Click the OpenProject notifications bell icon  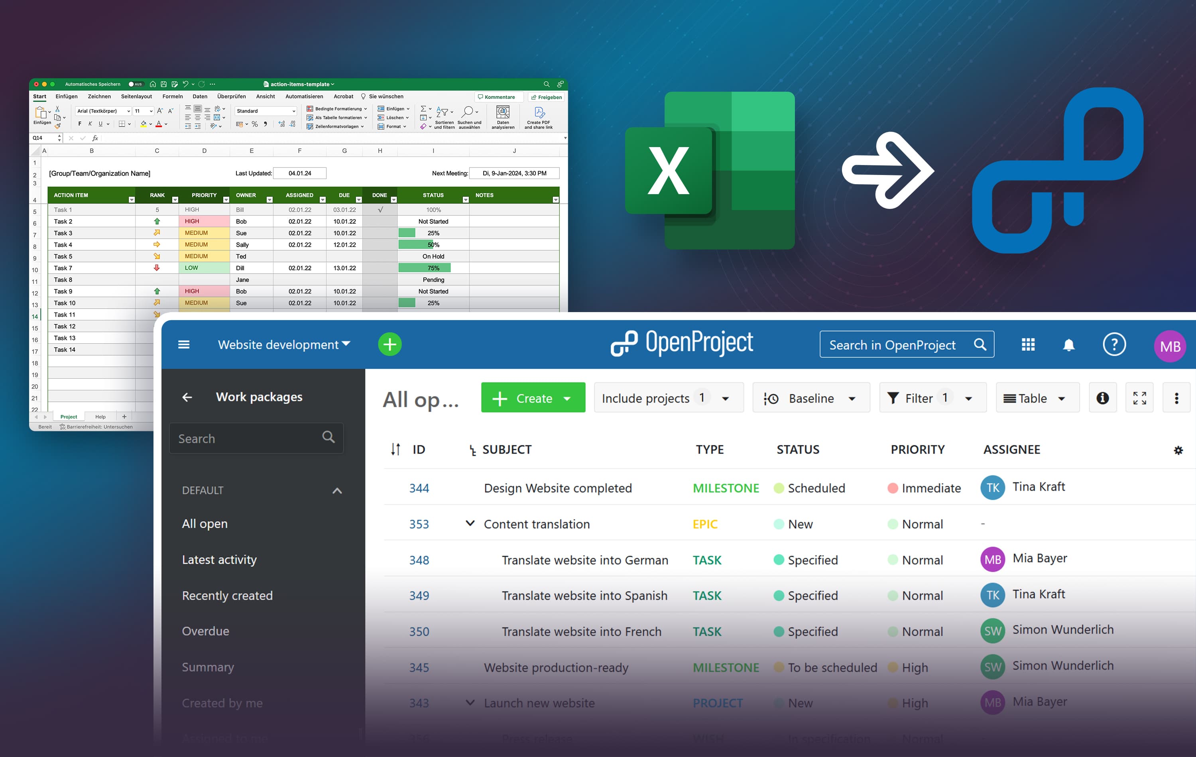tap(1068, 345)
